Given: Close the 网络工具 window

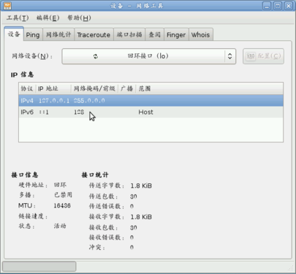Looking at the screenshot, I should [289, 6].
